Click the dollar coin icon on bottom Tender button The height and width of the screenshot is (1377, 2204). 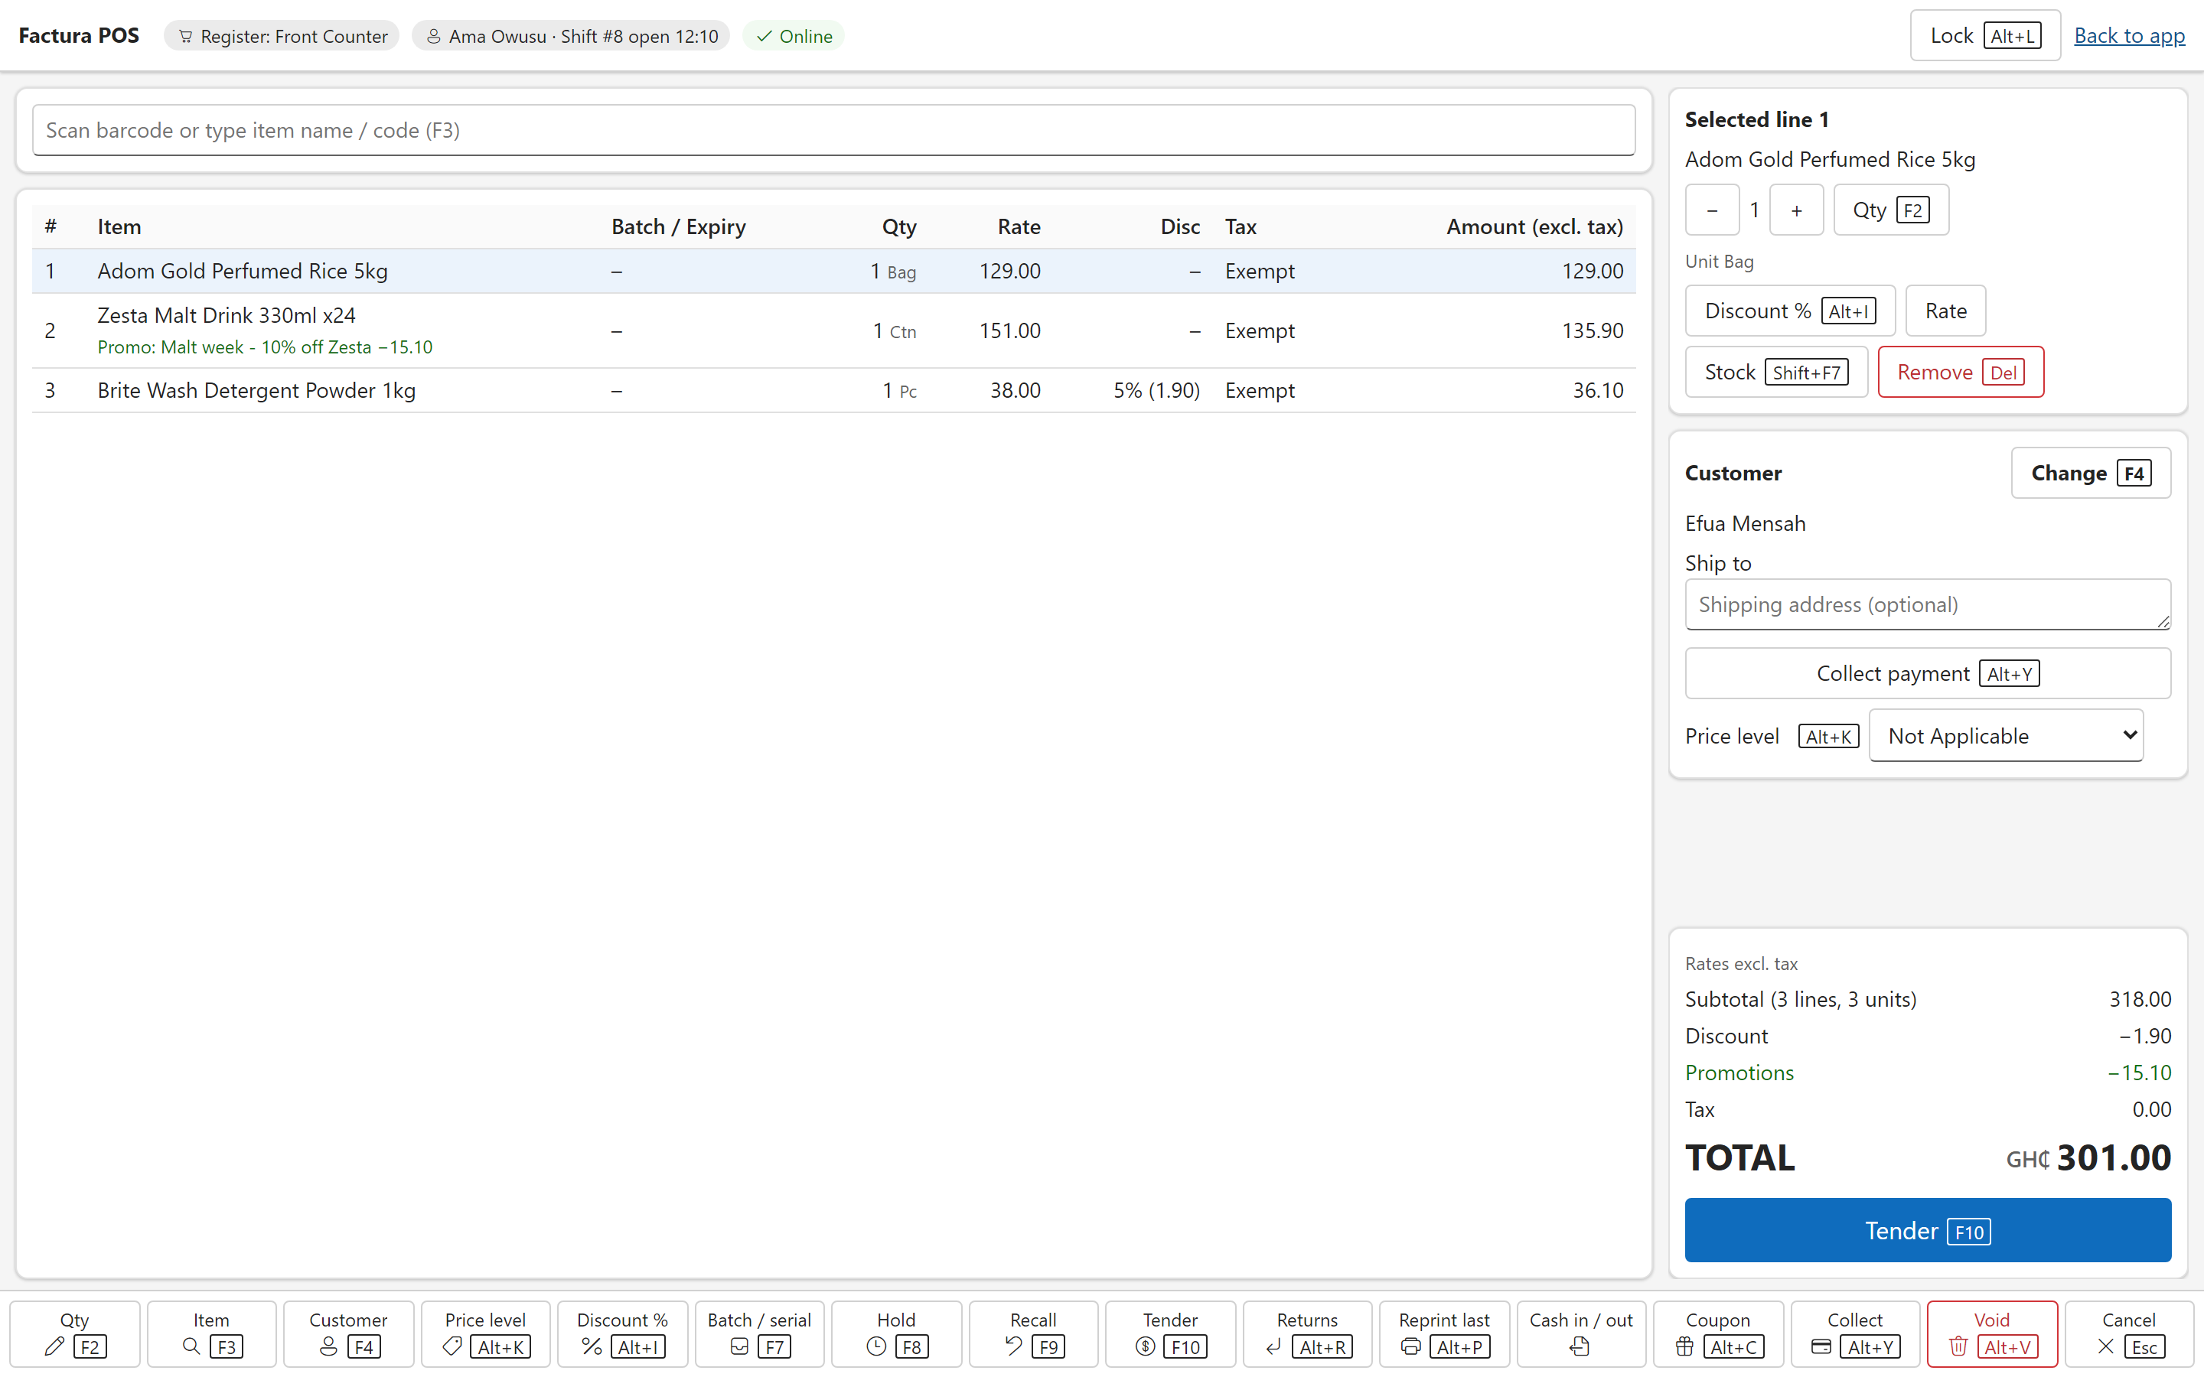pos(1146,1346)
